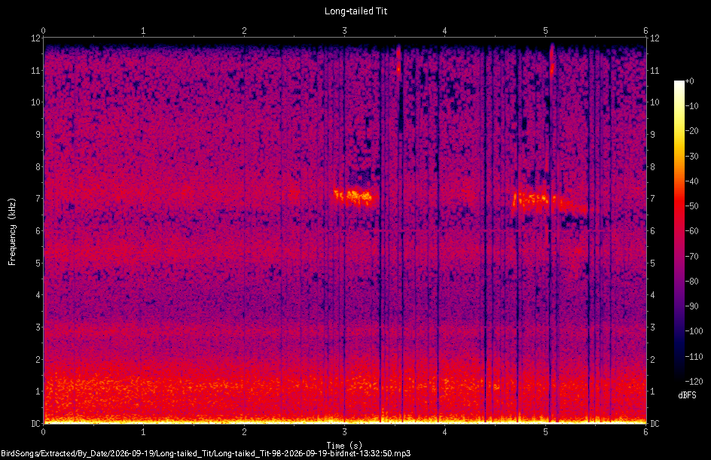
Task: Click the "-100" color scale value
Action: coord(694,331)
